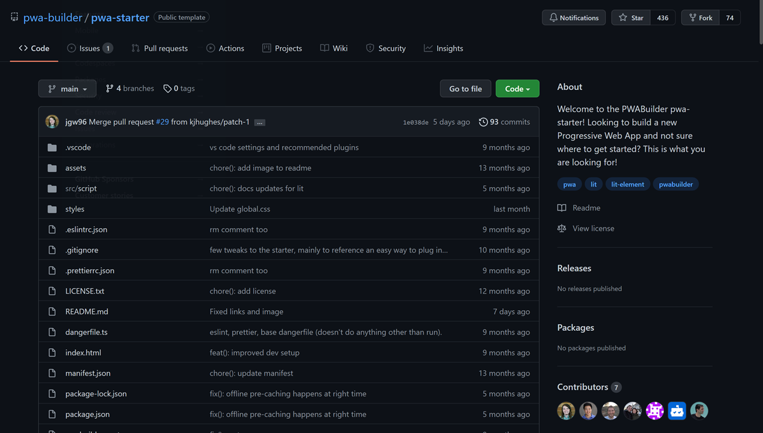Click the first contributor avatar
Viewport: 763px width, 433px height.
pyautogui.click(x=566, y=411)
